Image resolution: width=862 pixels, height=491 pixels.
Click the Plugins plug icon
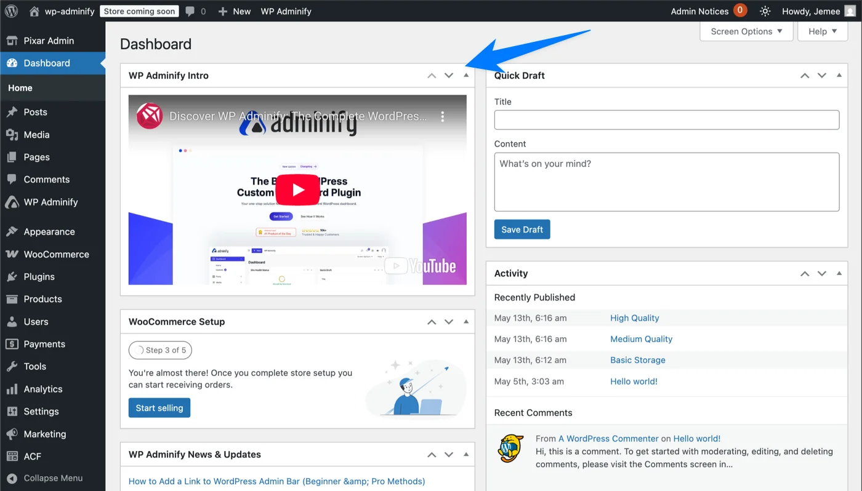coord(12,277)
